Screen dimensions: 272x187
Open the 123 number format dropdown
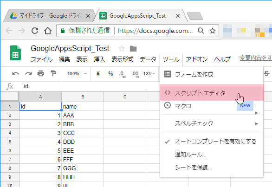point(149,74)
